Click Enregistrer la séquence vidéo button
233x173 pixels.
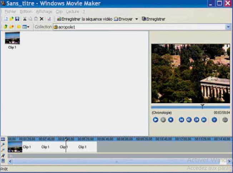coord(84,19)
